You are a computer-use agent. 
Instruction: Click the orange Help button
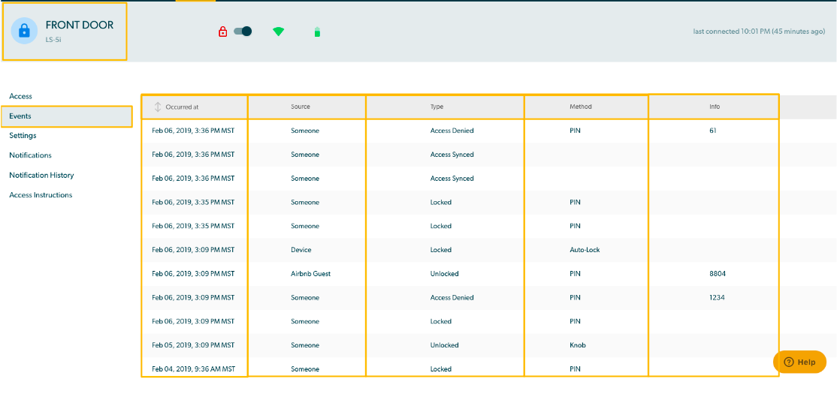(799, 362)
